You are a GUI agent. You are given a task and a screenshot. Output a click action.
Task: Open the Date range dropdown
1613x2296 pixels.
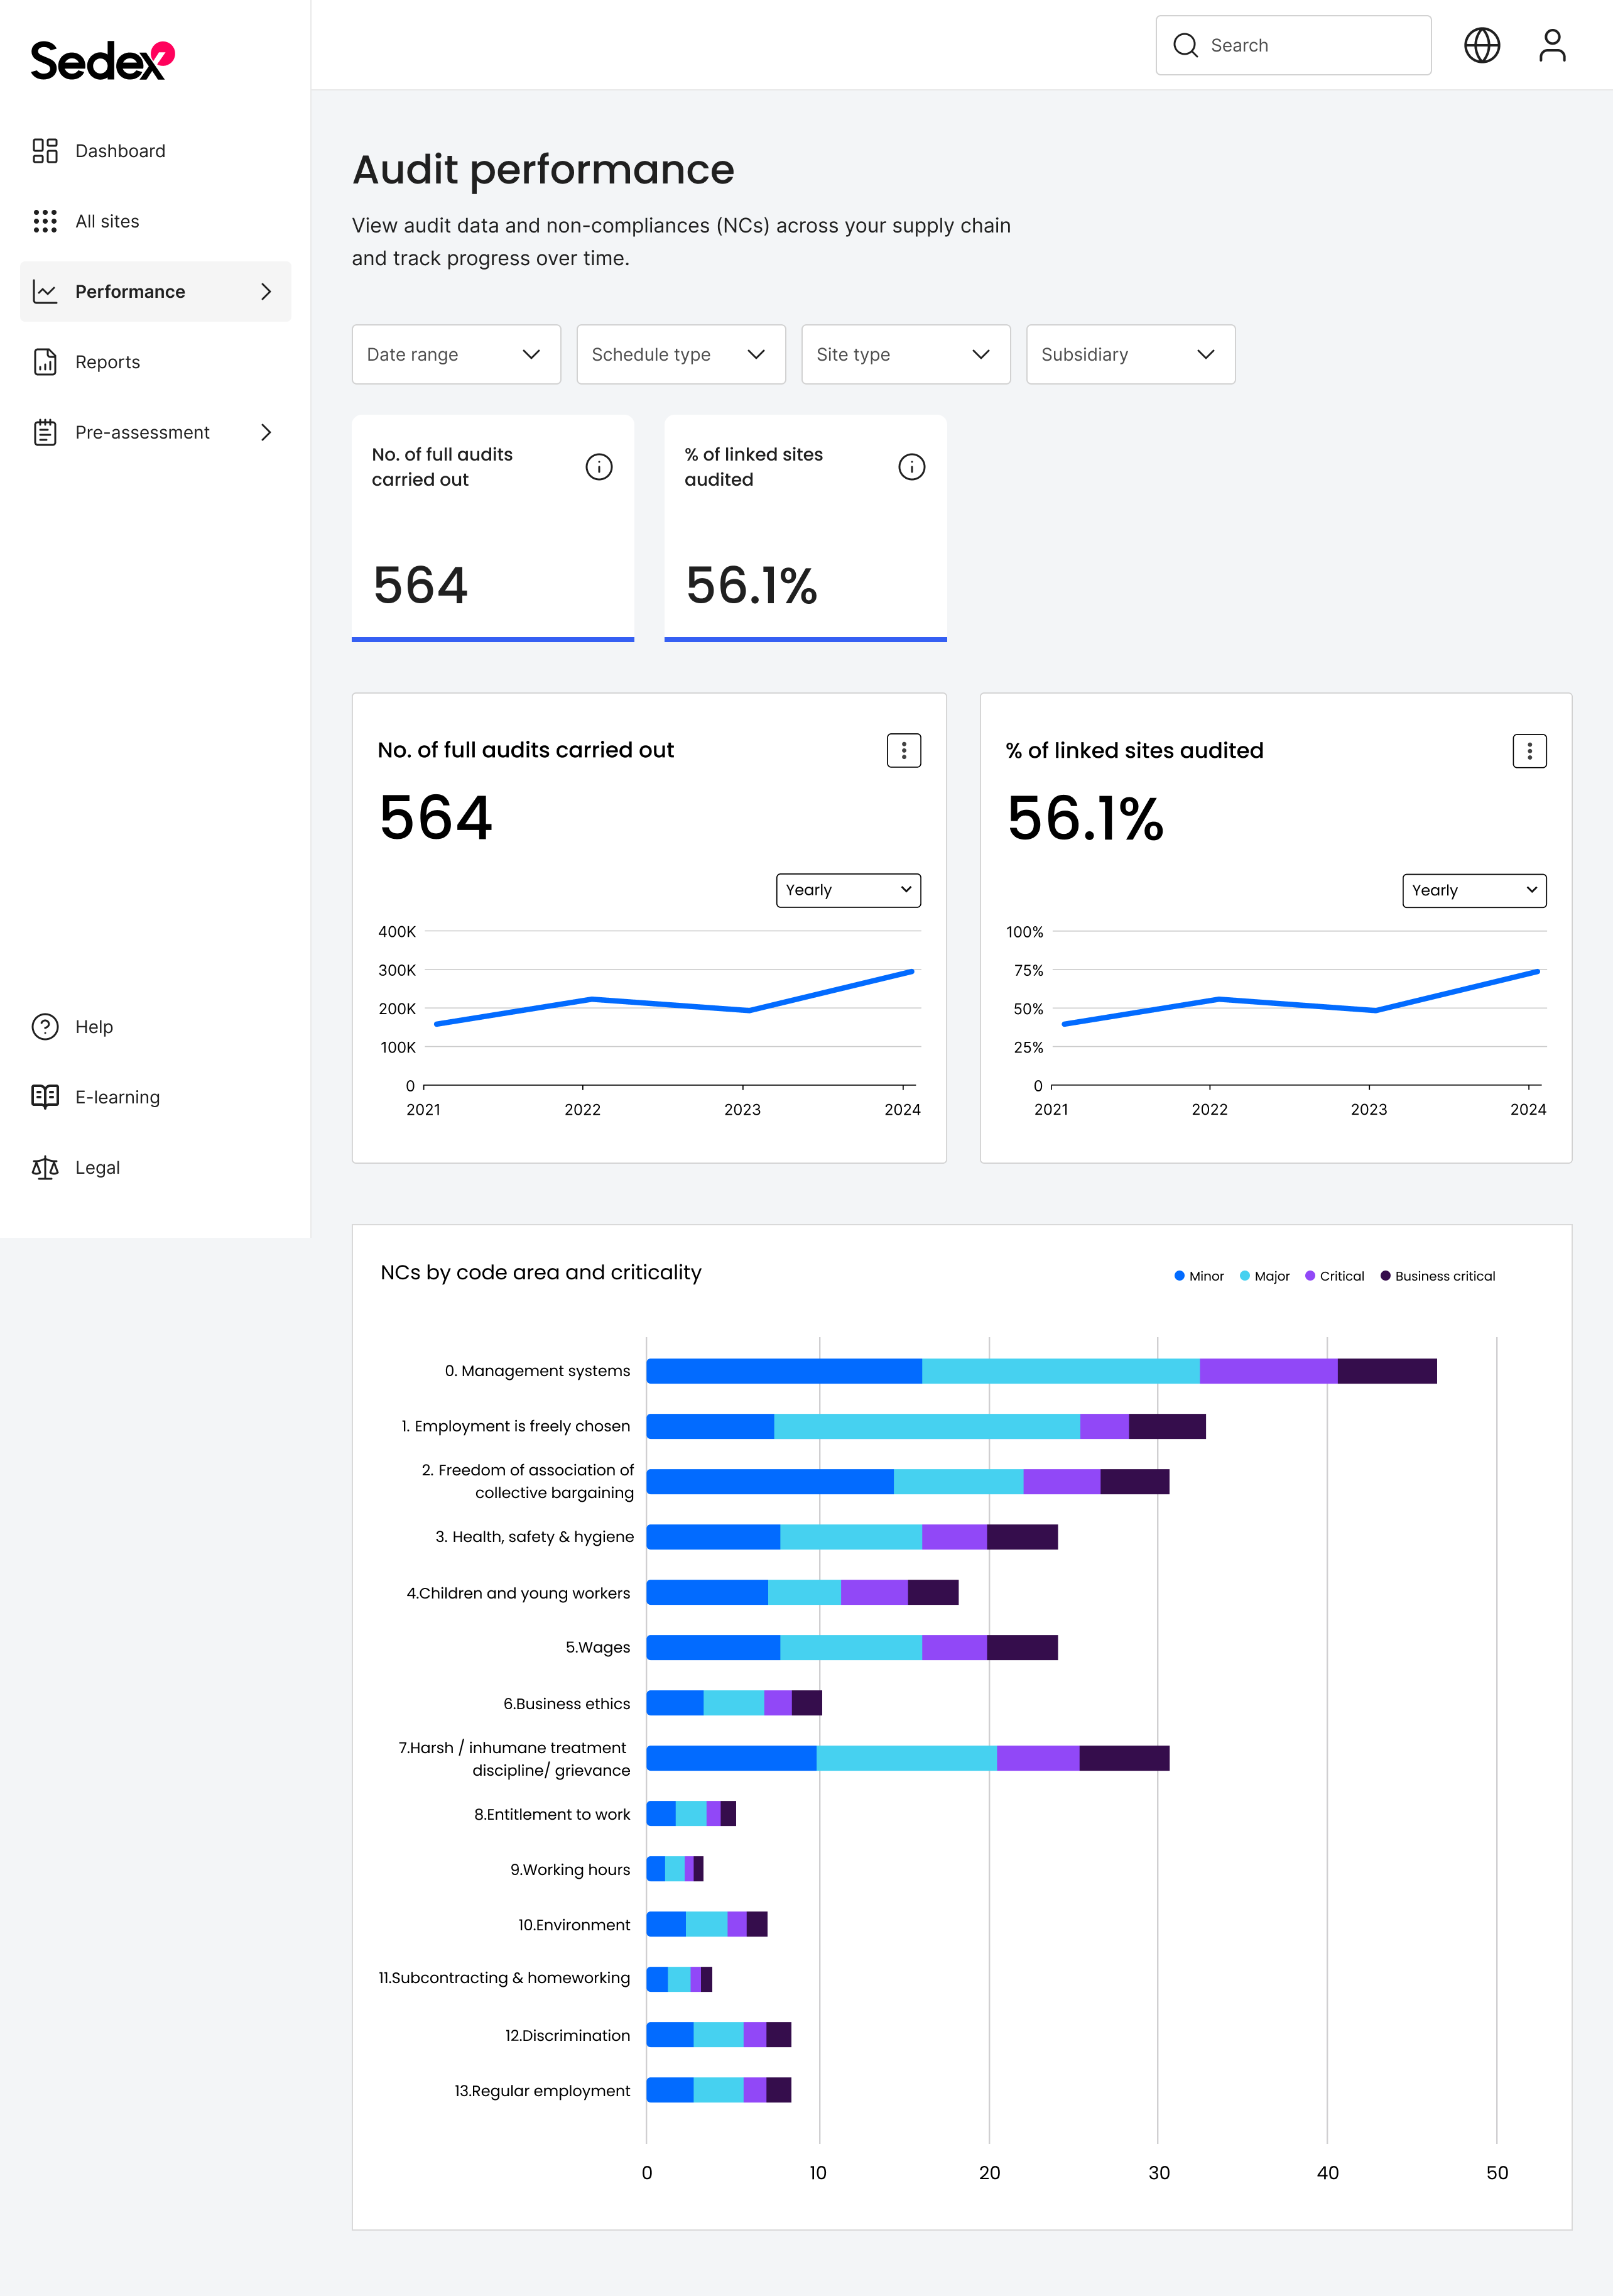click(456, 354)
